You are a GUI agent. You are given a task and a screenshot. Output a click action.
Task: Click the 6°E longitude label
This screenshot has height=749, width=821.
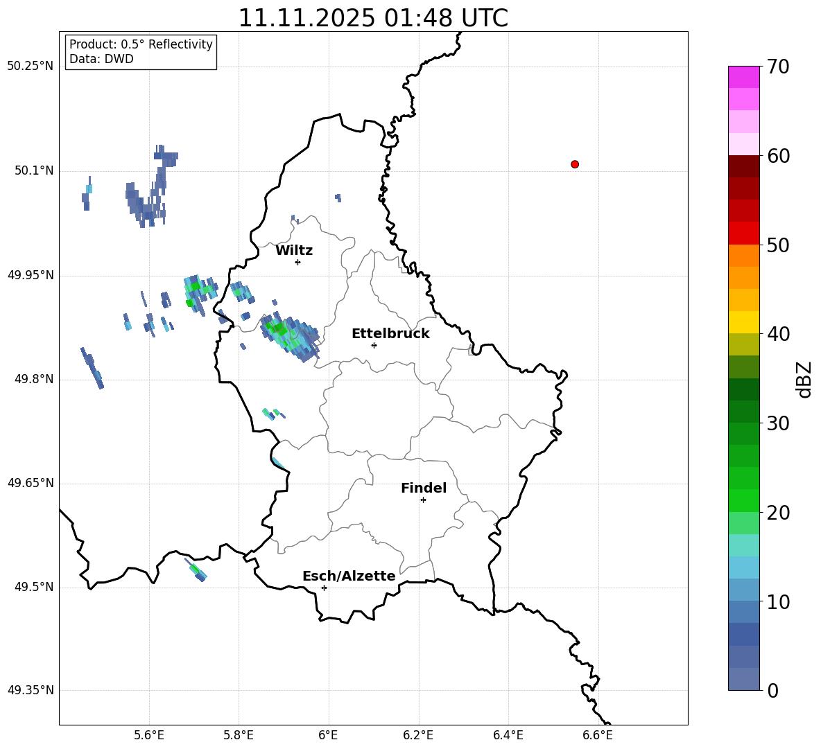[328, 735]
